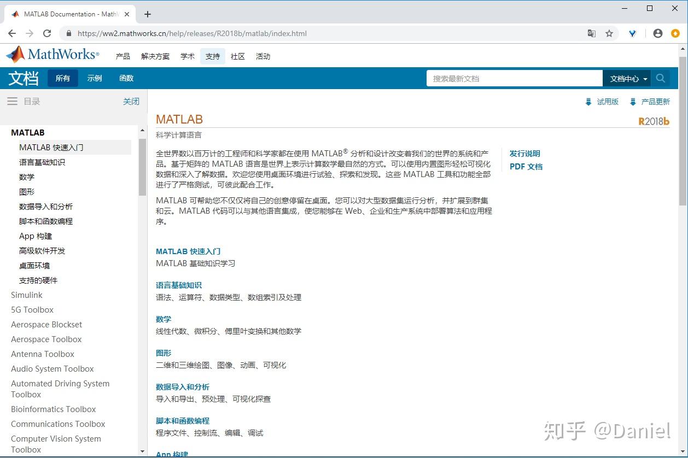Click the search magnifier icon
The height and width of the screenshot is (458, 688).
coord(660,78)
